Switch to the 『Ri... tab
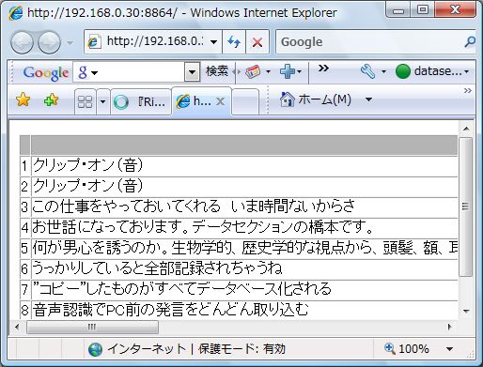Image resolution: width=483 pixels, height=367 pixels. (141, 101)
